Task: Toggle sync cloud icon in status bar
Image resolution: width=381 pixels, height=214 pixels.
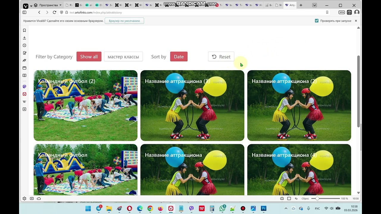Action: pyautogui.click(x=39, y=199)
